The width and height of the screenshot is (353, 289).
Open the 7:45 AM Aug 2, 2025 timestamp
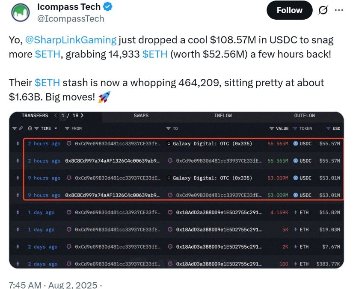point(53,285)
